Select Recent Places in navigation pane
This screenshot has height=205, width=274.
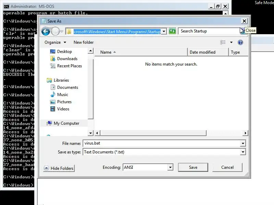[70, 66]
